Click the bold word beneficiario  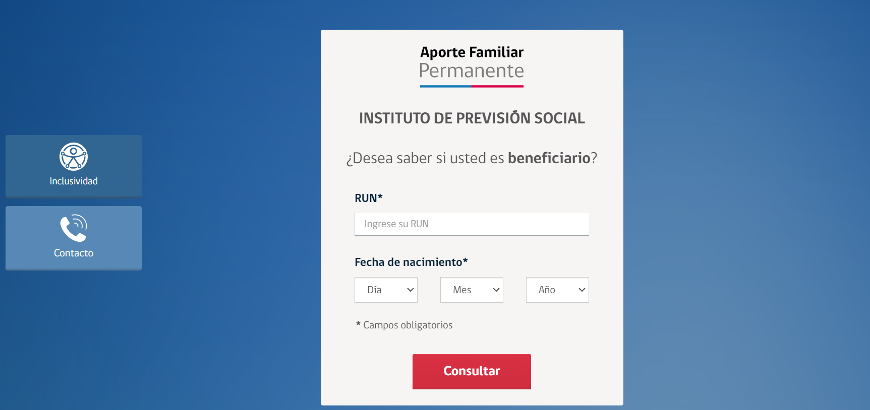(x=549, y=158)
